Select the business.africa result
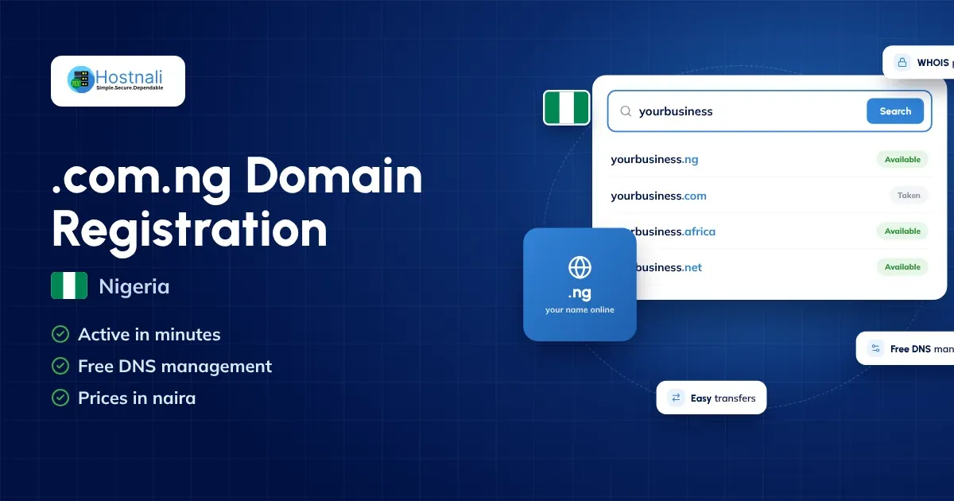This screenshot has height=501, width=954. [x=770, y=231]
